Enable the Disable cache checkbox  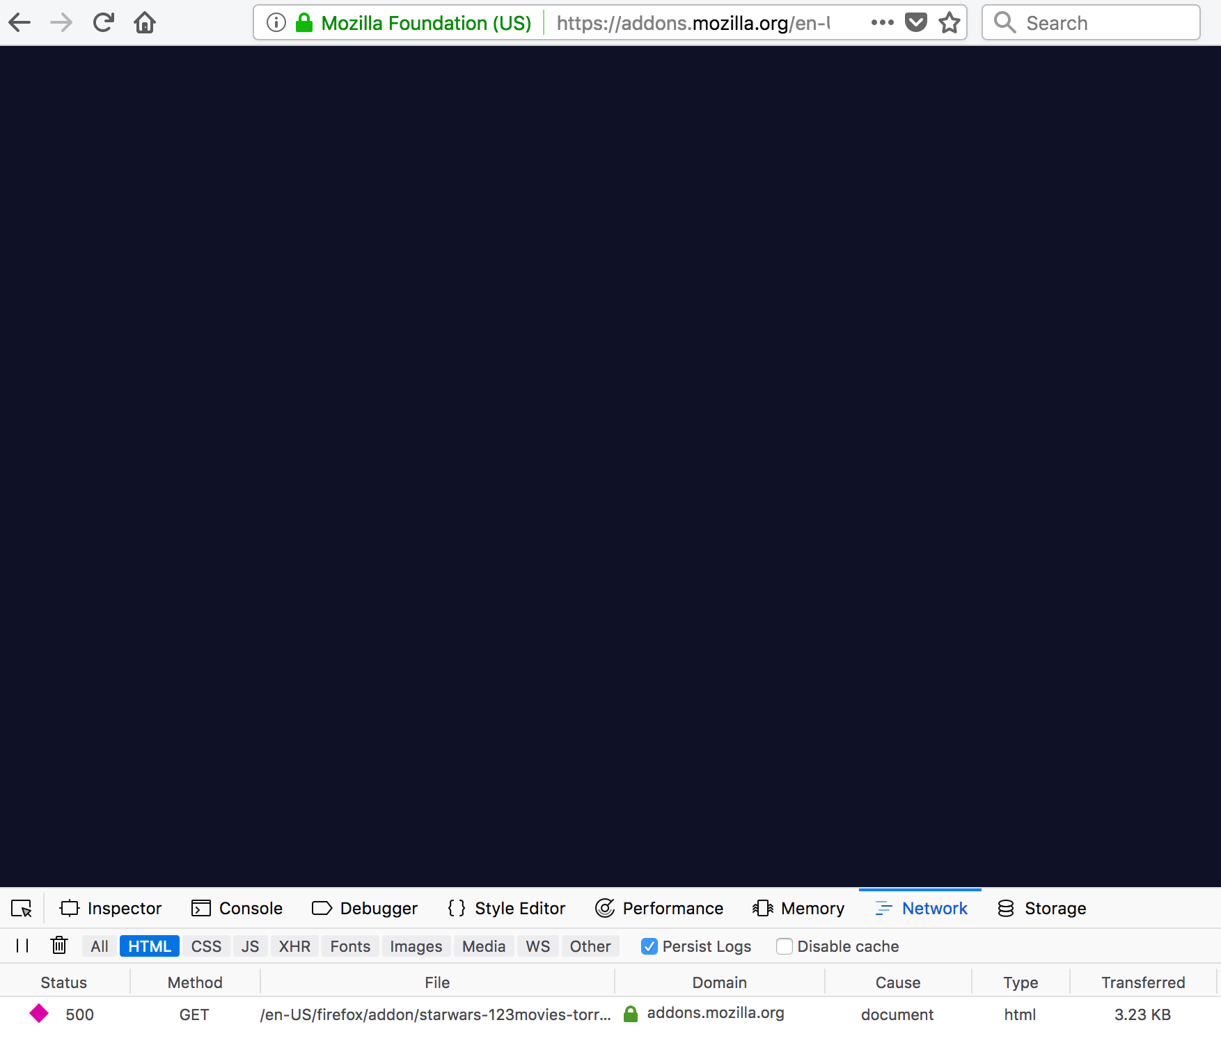785,946
